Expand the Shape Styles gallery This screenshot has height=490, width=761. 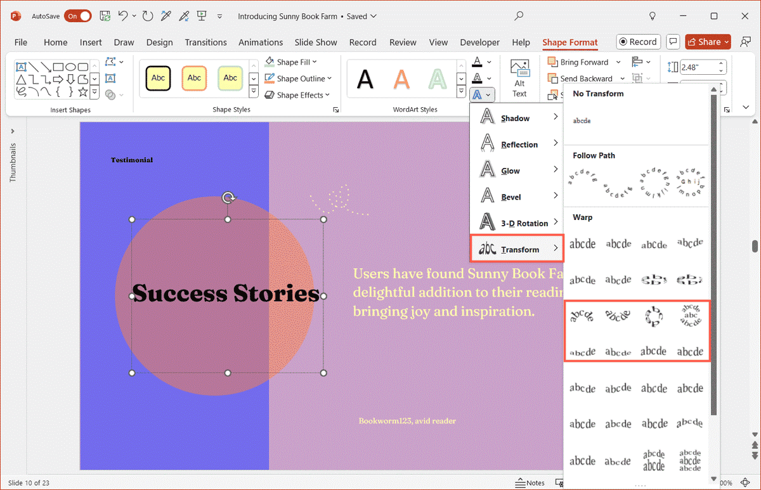pyautogui.click(x=253, y=93)
